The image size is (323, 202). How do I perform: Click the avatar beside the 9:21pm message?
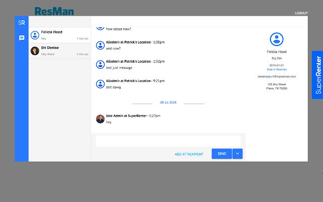click(100, 84)
